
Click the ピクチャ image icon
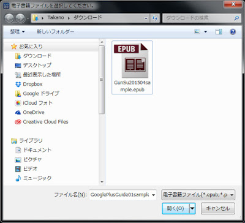point(18,160)
